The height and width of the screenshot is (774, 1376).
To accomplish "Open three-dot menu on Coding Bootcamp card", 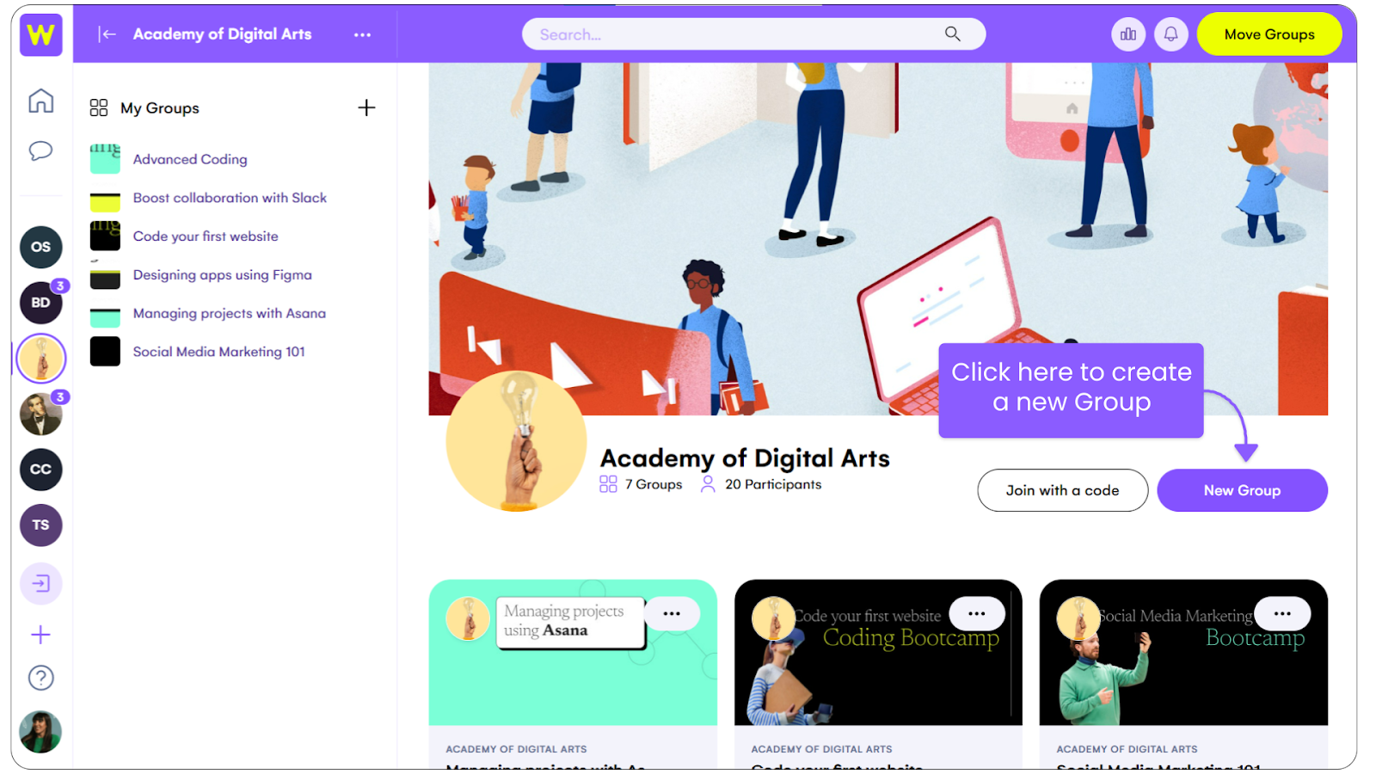I will pyautogui.click(x=977, y=613).
